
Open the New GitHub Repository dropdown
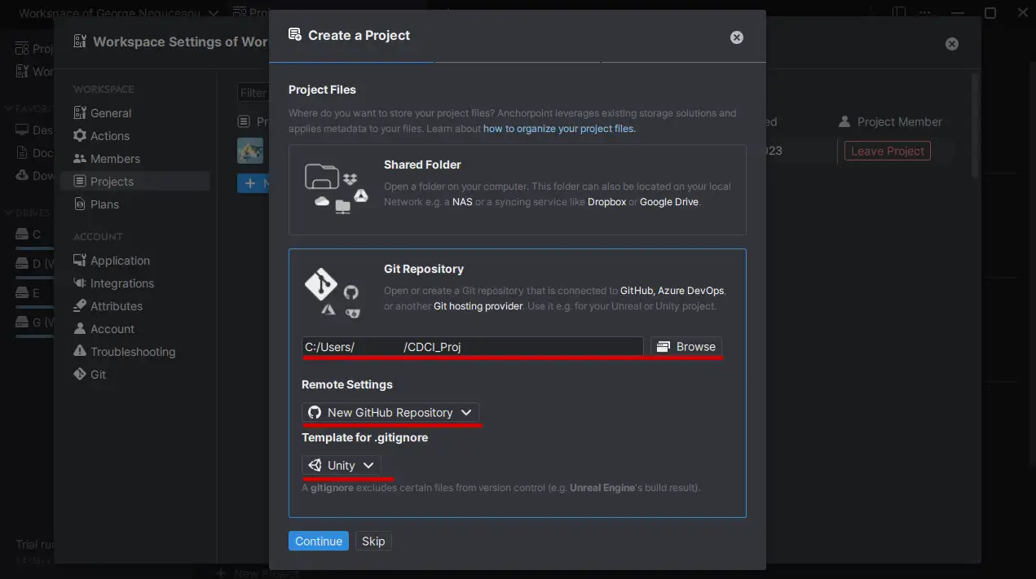pos(390,412)
